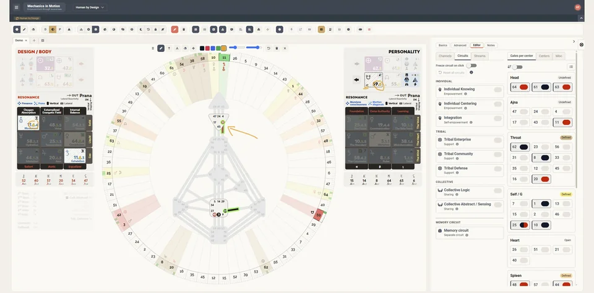Click the second annotation bar slider
Image resolution: width=594 pixels, height=293 pixels.
tap(254, 48)
